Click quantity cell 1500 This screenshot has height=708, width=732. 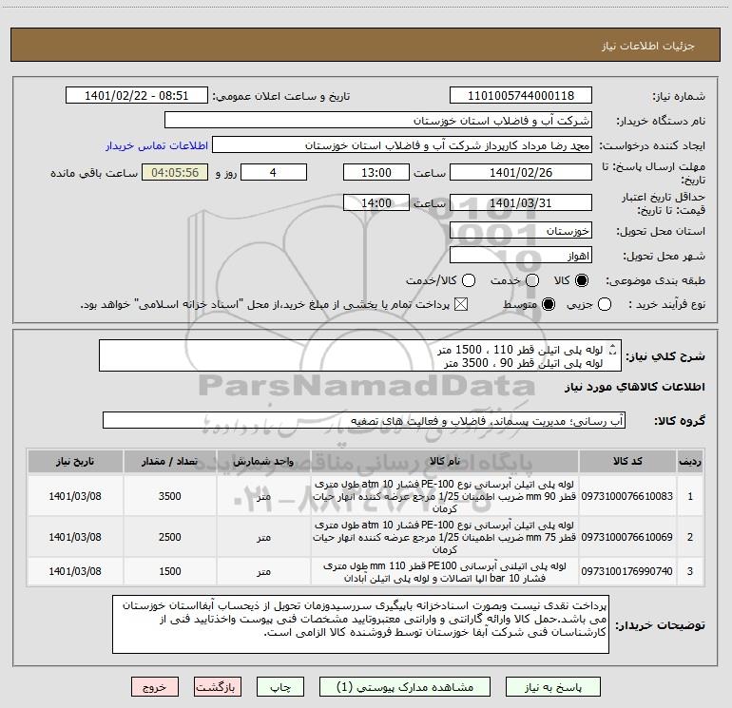point(169,571)
